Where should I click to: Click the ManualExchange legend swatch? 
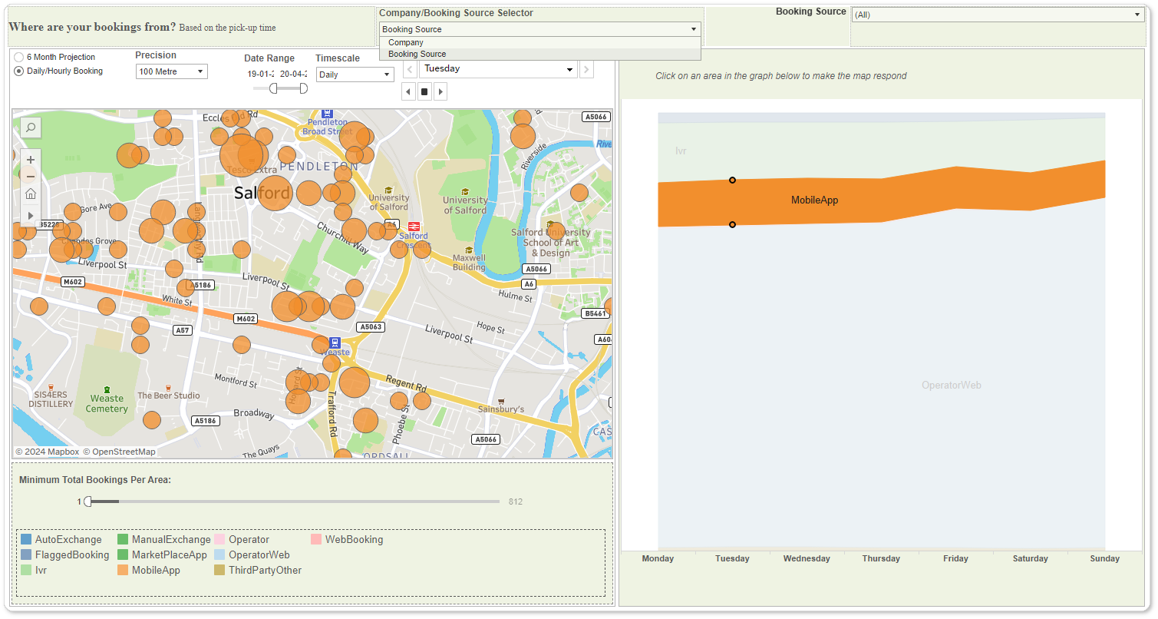[x=123, y=540]
